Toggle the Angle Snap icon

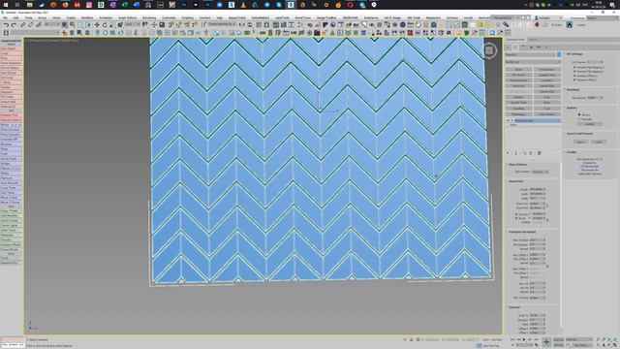[x=178, y=25]
